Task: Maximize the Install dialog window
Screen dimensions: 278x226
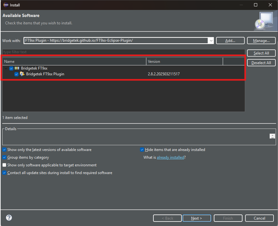Action: (256, 5)
